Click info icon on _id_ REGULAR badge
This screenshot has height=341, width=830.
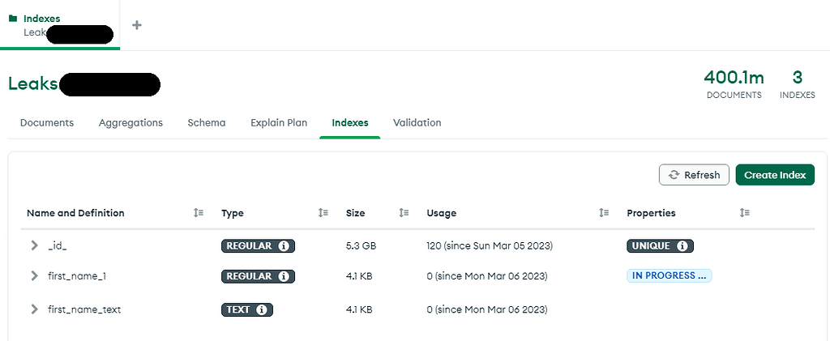(283, 245)
